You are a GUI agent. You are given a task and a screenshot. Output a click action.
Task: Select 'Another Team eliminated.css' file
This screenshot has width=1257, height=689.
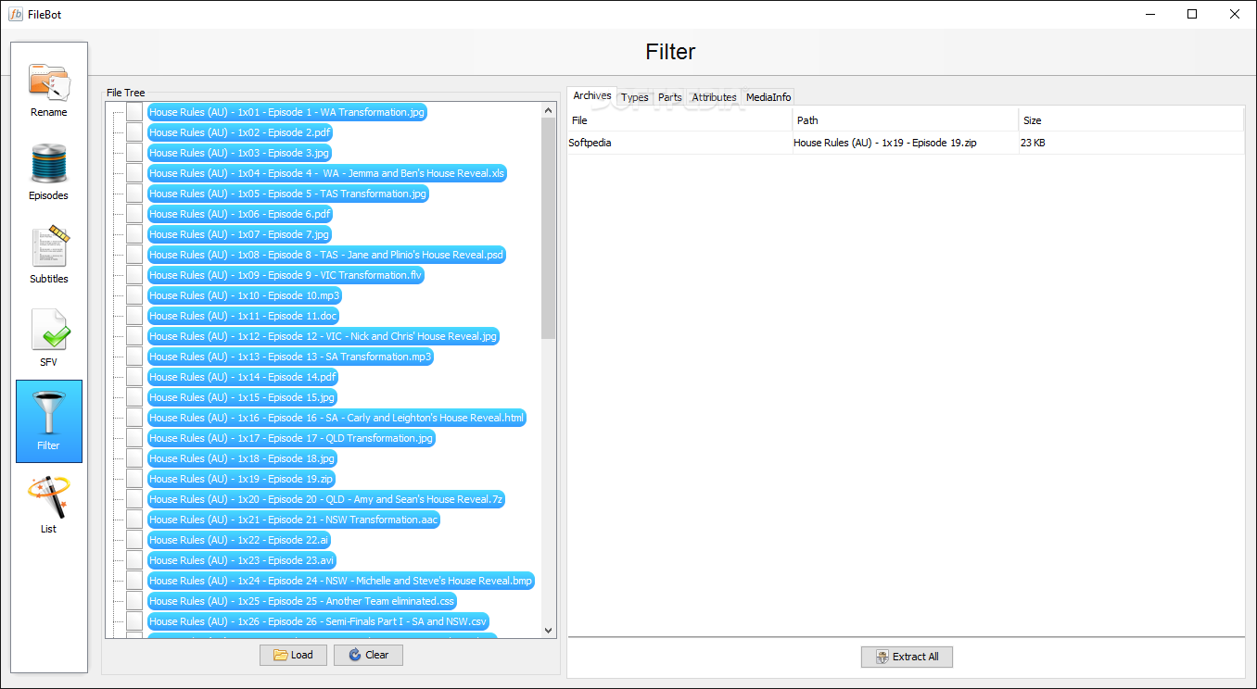click(x=302, y=601)
